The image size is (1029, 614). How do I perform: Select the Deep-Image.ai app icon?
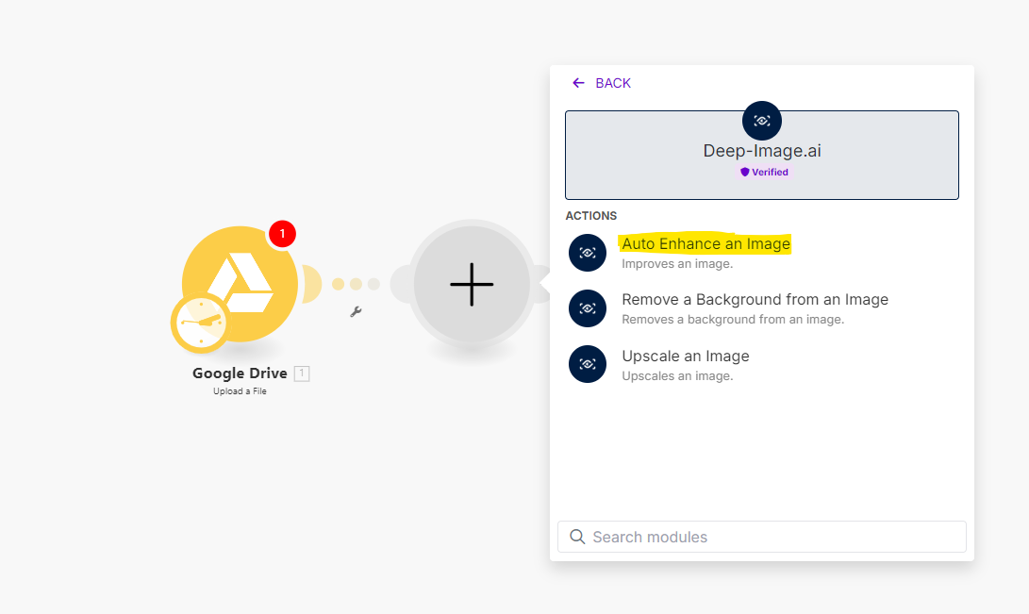pyautogui.click(x=761, y=121)
